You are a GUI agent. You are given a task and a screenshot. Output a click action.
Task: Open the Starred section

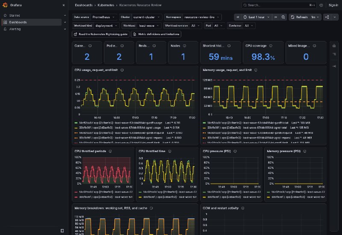15,15
